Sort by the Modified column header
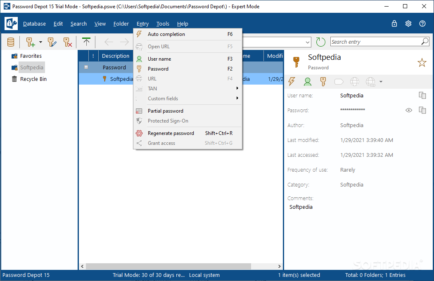Screen dimensions: 434x281 (273, 56)
